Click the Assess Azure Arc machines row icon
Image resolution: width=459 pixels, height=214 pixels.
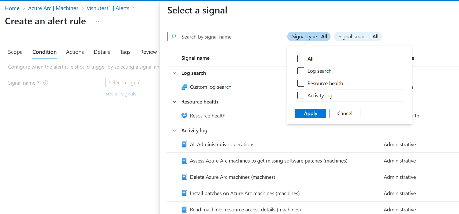pos(184,161)
